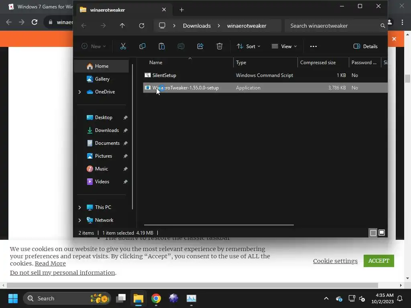Sort by the Name column header

188,63
